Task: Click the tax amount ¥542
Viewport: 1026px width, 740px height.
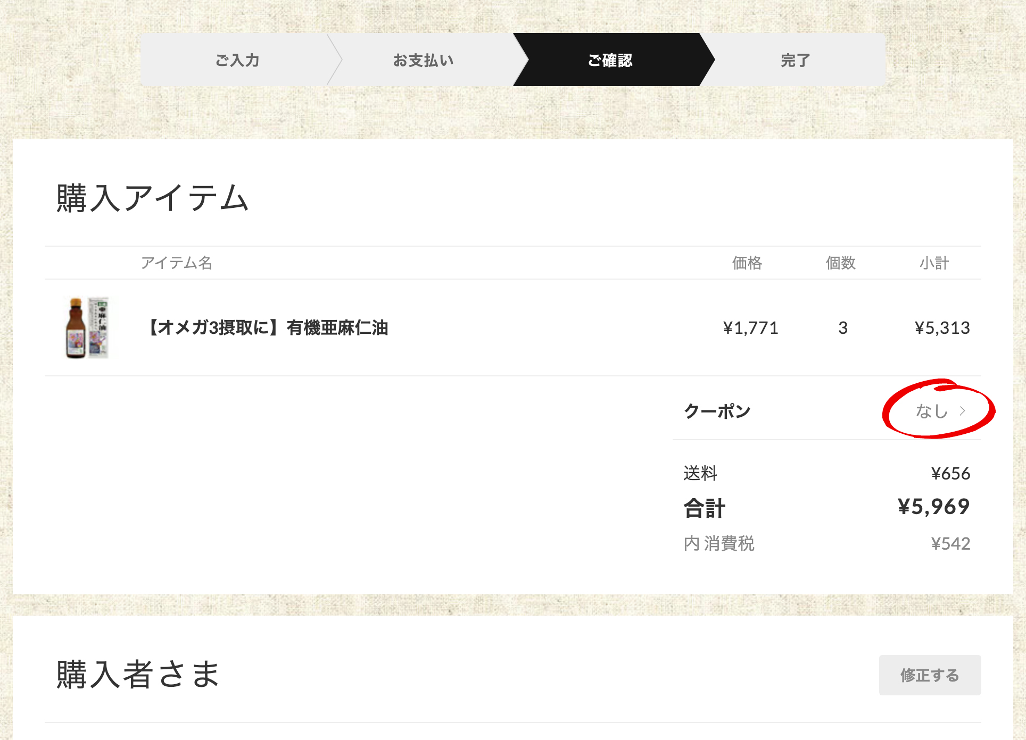Action: click(x=950, y=543)
